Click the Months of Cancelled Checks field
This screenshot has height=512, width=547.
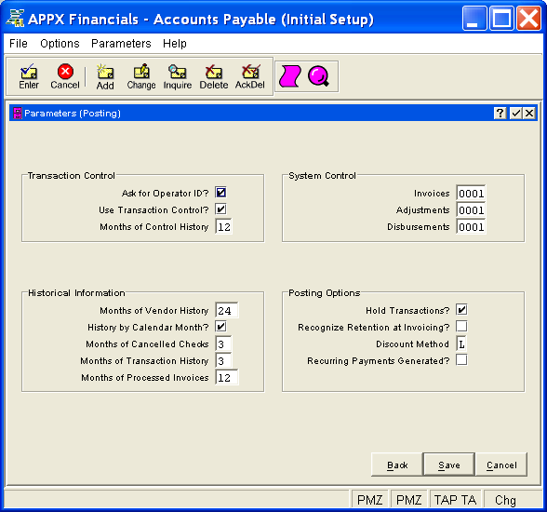[223, 344]
